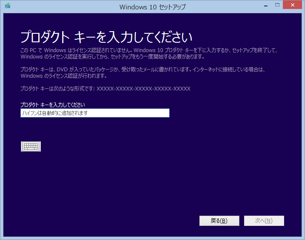Minimize the Windows 10 setup window
The width and height of the screenshot is (305, 240).
click(x=266, y=5)
